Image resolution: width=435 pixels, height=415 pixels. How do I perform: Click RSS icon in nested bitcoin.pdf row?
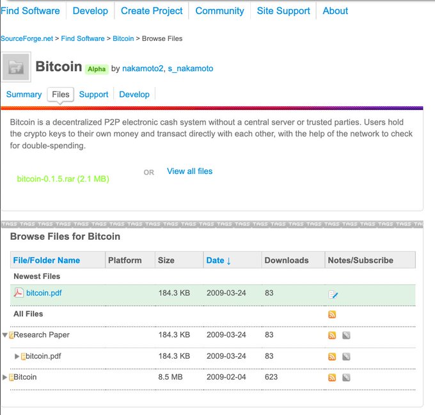click(332, 357)
